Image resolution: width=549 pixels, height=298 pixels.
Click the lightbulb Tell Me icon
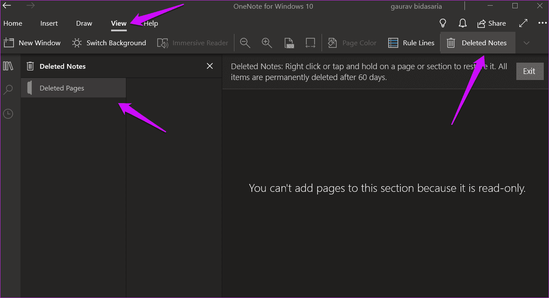click(x=443, y=23)
